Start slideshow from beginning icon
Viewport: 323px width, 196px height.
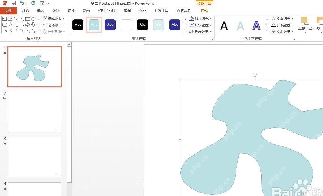pos(42,3)
